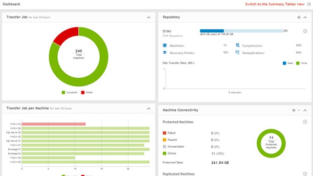
Task: Click the DVM1 repository usage bar
Action: pos(241,31)
